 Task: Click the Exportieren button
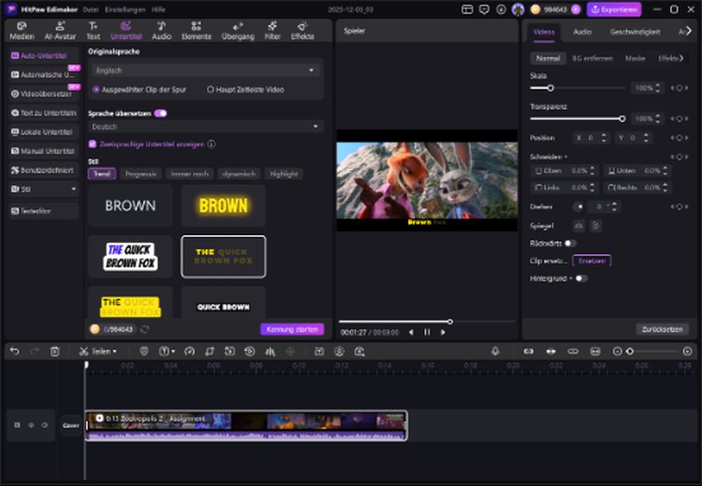(614, 10)
